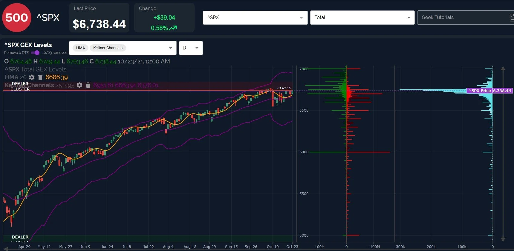Click the open price 6704.48

(x=21, y=62)
